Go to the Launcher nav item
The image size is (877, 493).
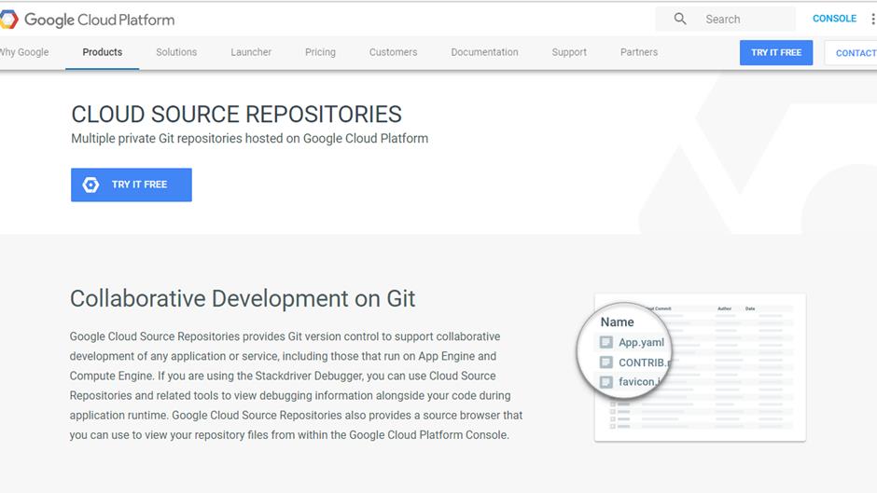(x=251, y=52)
